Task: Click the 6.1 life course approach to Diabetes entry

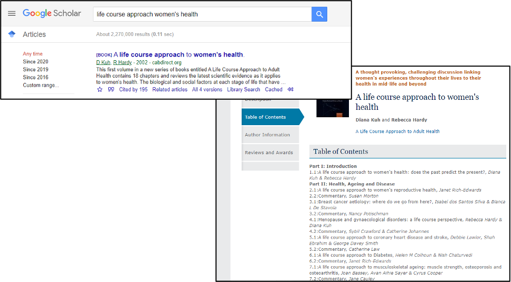Action: point(391,255)
